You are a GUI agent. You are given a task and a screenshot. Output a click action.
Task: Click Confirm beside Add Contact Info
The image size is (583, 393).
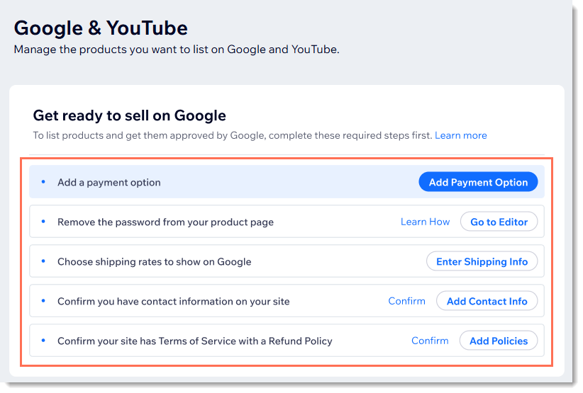(x=406, y=301)
